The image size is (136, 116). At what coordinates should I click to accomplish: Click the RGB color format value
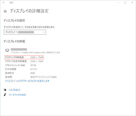[33, 73]
